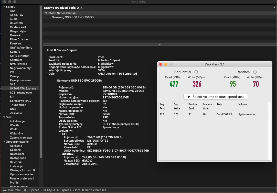Open Random info icon in DiskMark
Viewport: 277px width, 193px height.
pos(255,72)
